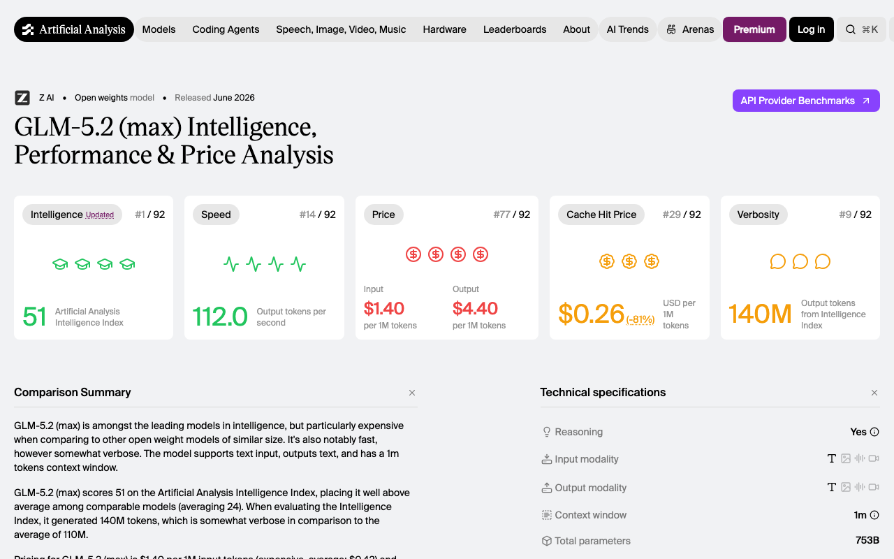Viewport: 894px width, 559px height.
Task: Click the Verbosity speech bubble icons
Action: tap(800, 261)
